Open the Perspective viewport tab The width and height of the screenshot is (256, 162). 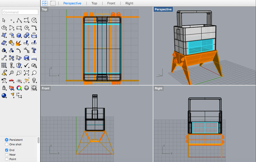click(72, 3)
